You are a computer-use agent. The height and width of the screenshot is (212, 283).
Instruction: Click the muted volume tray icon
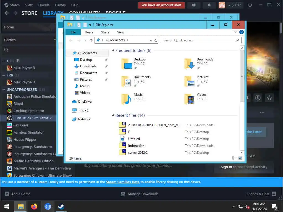pos(247,206)
